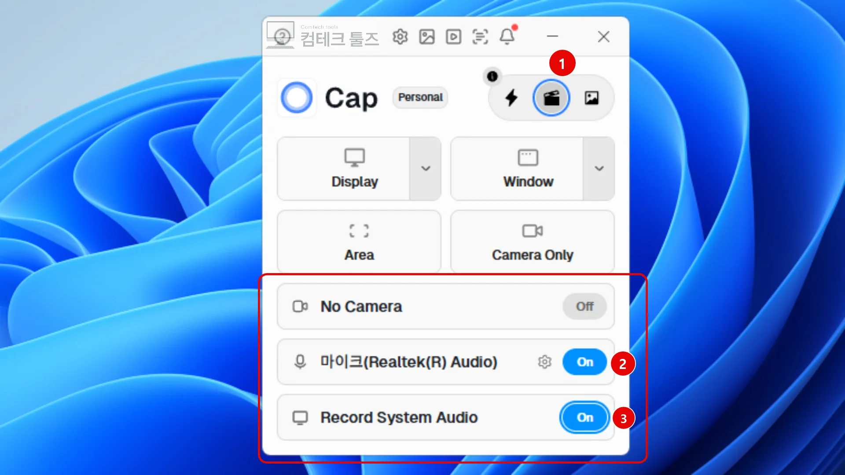Open the settings gear in the title bar
This screenshot has width=845, height=475.
coord(400,37)
